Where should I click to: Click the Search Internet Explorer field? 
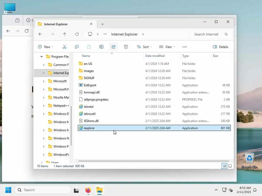click(211, 34)
